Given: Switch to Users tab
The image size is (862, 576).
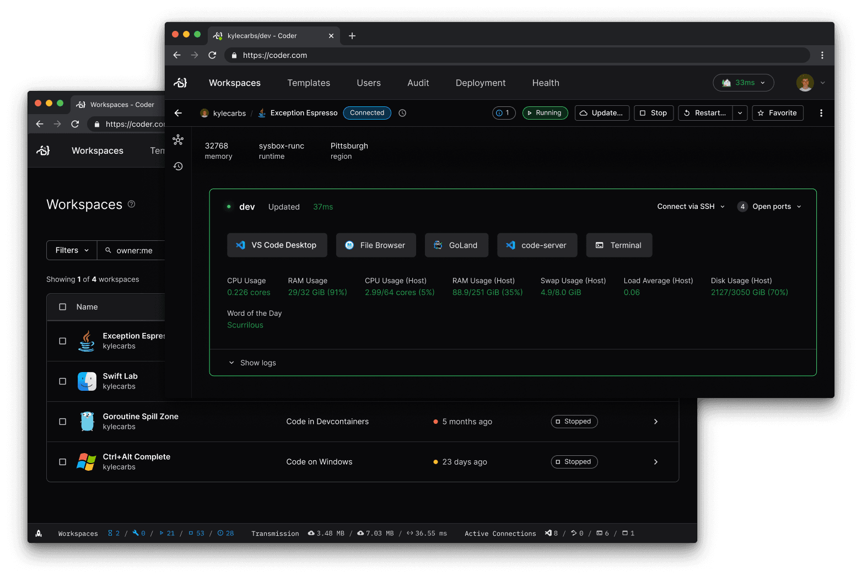Looking at the screenshot, I should 369,83.
